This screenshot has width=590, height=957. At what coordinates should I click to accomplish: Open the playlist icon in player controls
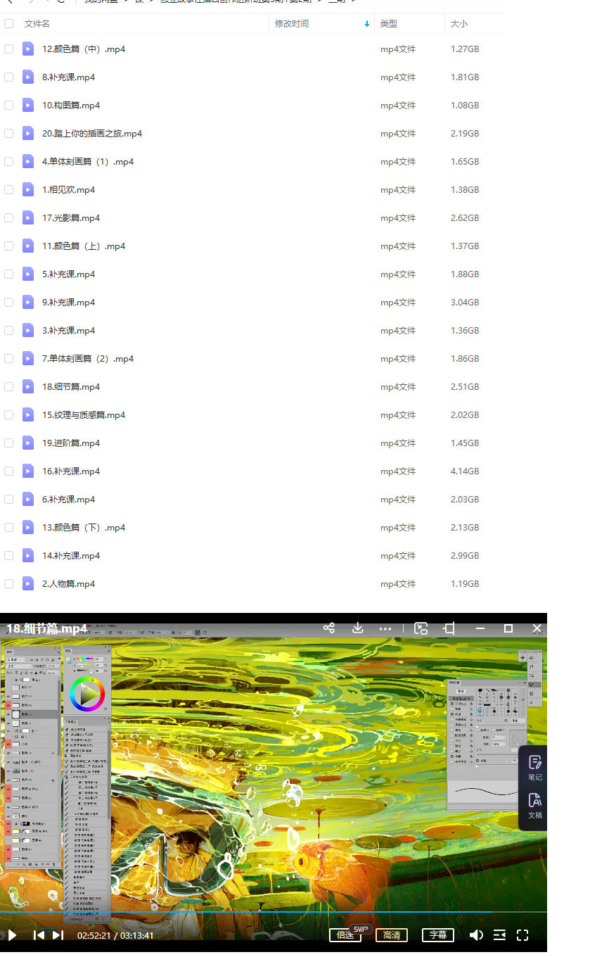pos(499,934)
